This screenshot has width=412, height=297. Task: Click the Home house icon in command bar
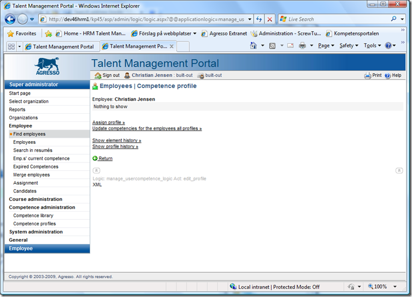254,45
